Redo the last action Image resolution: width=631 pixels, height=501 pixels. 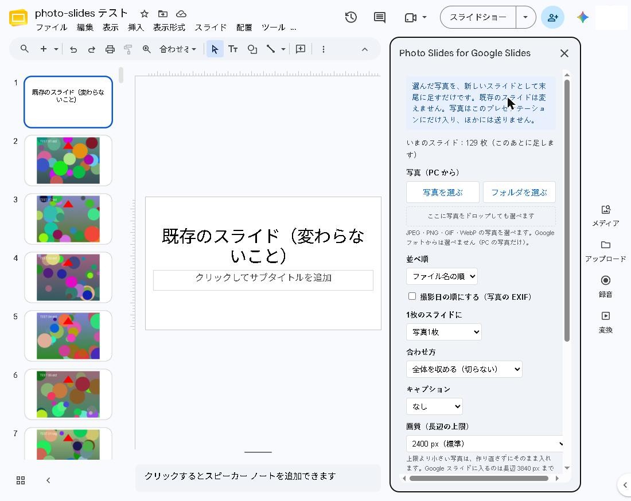tap(92, 49)
